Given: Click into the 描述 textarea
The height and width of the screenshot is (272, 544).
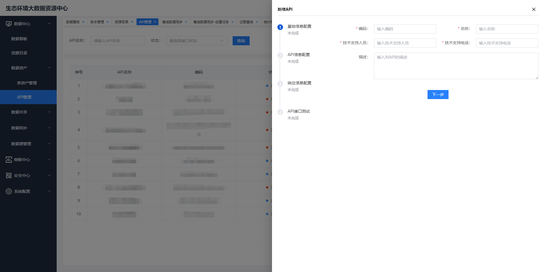Looking at the screenshot, I should pyautogui.click(x=456, y=66).
